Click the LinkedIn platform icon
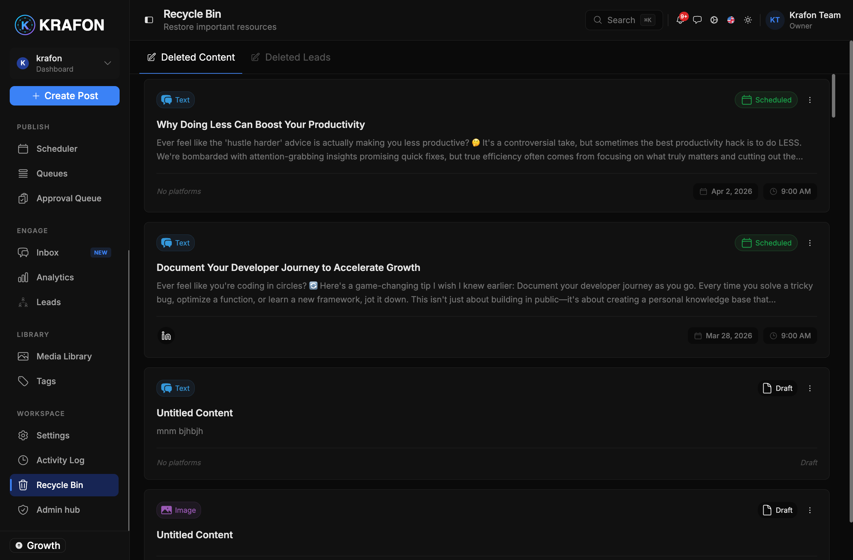Image resolution: width=853 pixels, height=560 pixels. 166,336
